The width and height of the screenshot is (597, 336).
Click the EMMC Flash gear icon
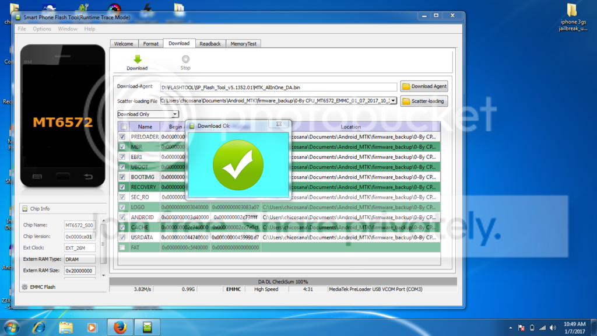point(24,287)
